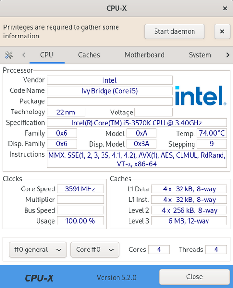This screenshot has height=288, width=233.
Task: Click the Technology value 22 nm
Action: (x=66, y=112)
